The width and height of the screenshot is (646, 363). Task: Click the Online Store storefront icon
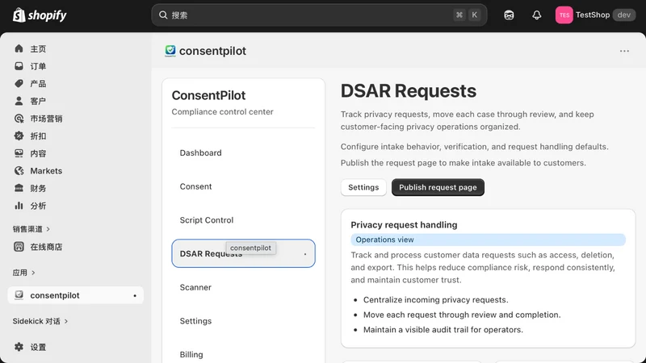[x=19, y=247]
